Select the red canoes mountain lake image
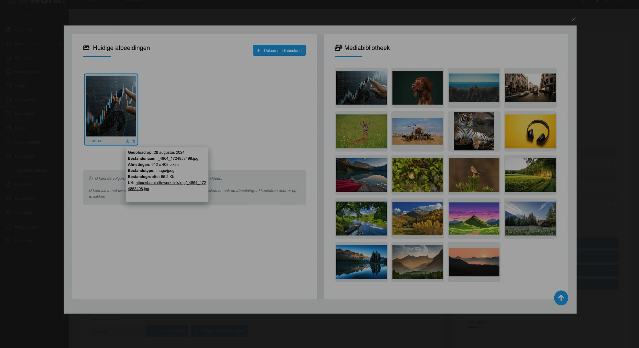Image resolution: width=639 pixels, height=348 pixels. [361, 175]
